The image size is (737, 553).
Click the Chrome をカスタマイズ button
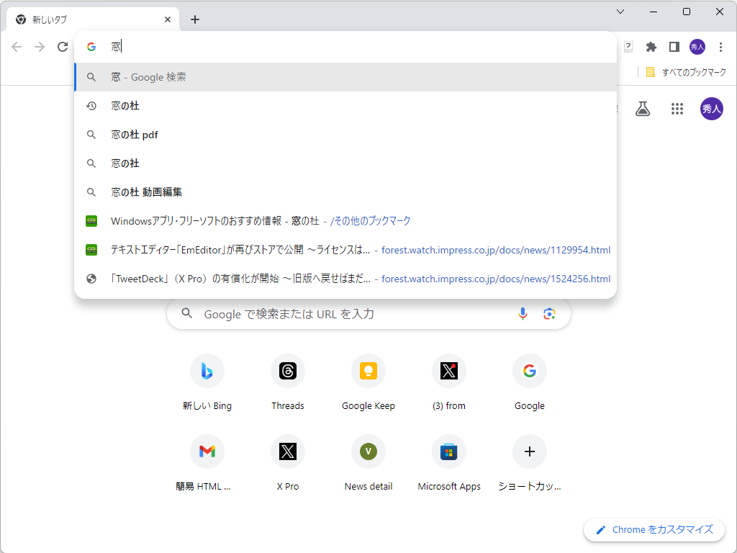(x=654, y=529)
